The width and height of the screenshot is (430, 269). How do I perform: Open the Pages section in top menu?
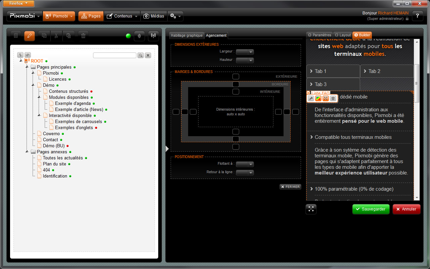pyautogui.click(x=91, y=16)
